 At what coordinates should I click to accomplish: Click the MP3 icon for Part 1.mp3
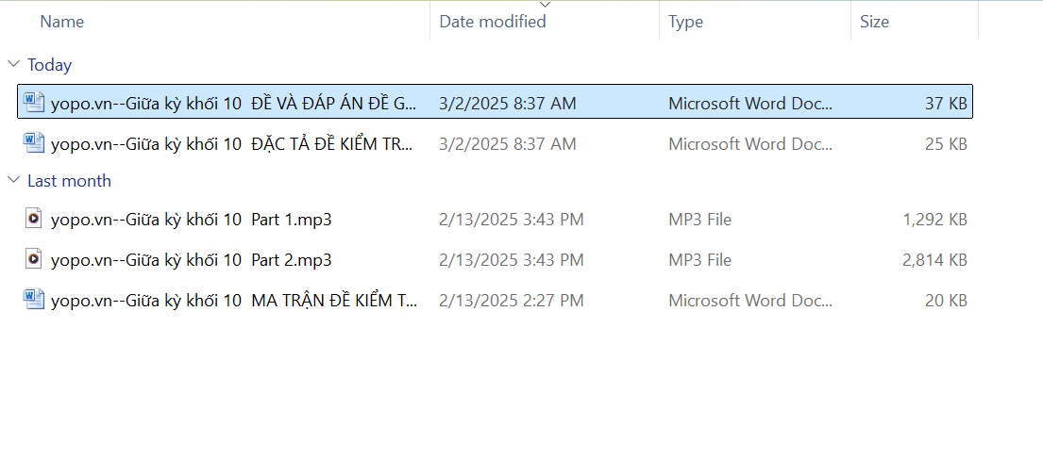tap(34, 220)
